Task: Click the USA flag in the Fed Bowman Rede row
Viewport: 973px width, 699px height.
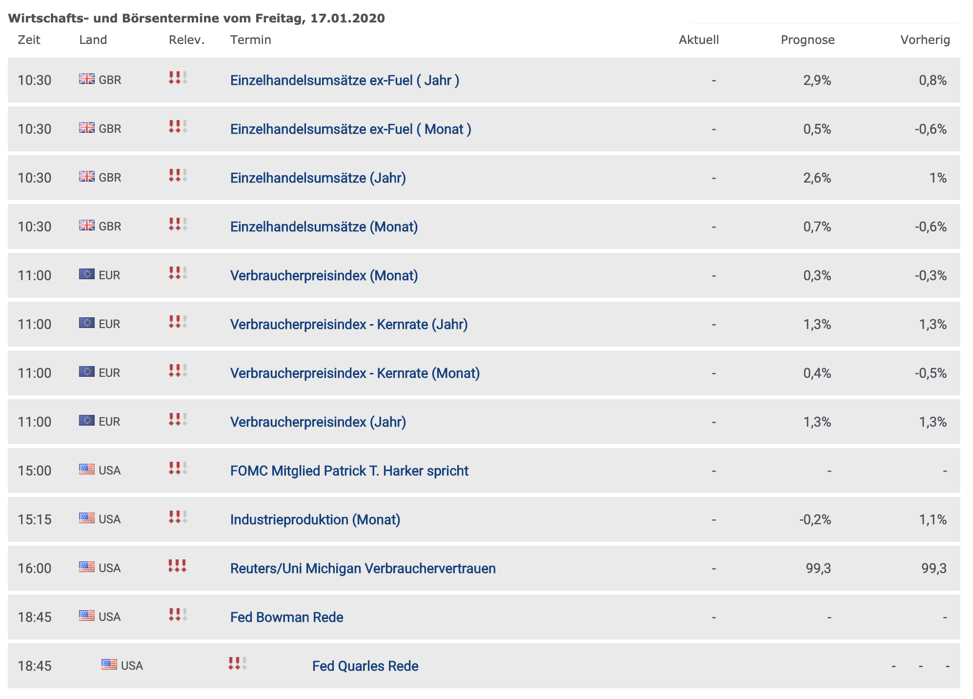Action: click(87, 616)
